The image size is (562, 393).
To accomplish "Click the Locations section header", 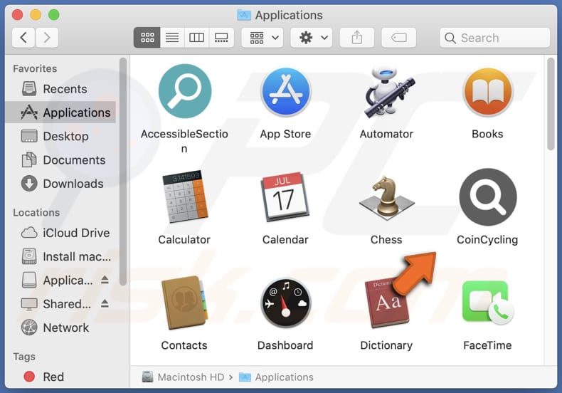I will point(36,213).
